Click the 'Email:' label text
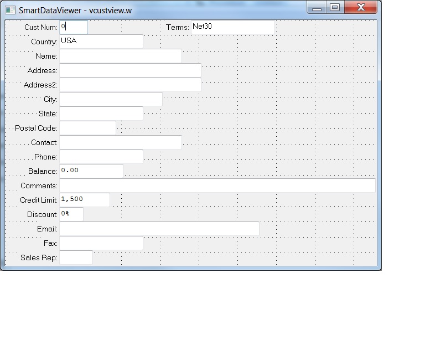The height and width of the screenshot is (340, 425). pyautogui.click(x=47, y=229)
